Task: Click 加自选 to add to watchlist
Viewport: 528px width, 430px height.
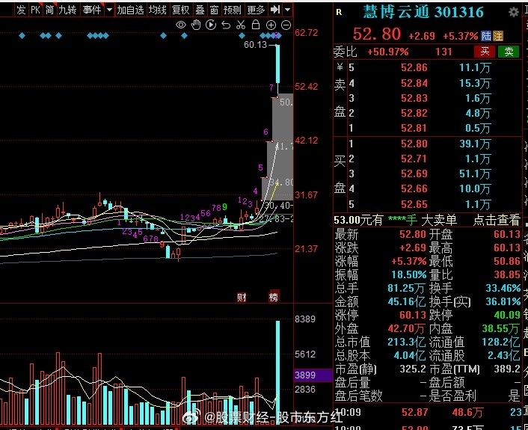Action: pos(130,10)
